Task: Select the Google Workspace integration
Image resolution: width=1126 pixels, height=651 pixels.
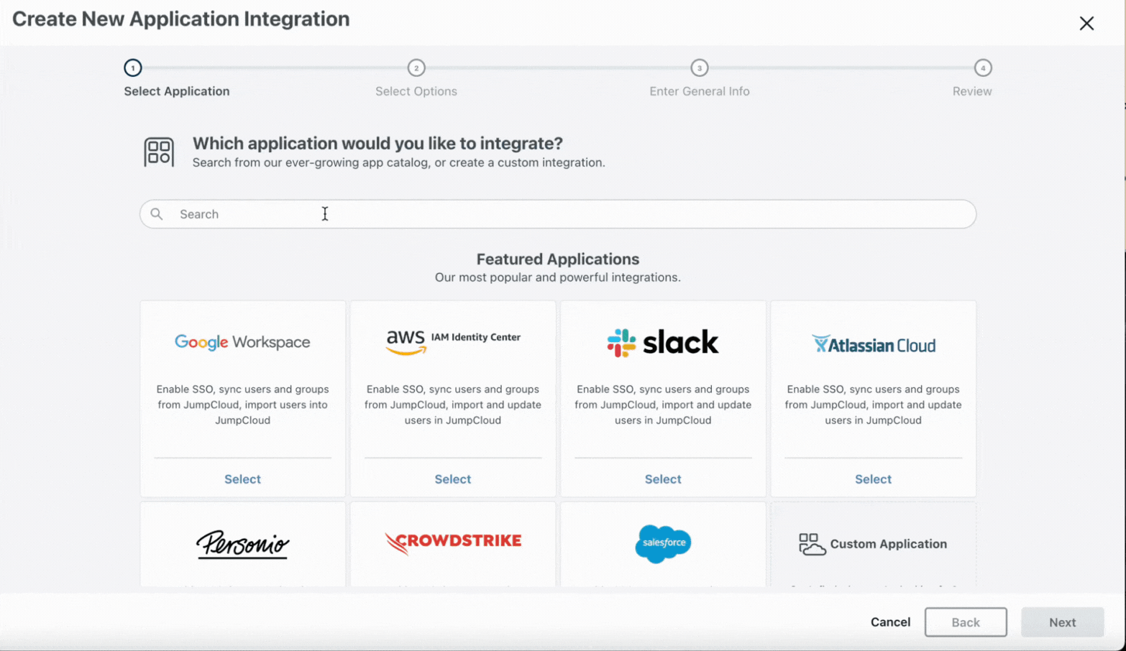Action: pos(242,479)
